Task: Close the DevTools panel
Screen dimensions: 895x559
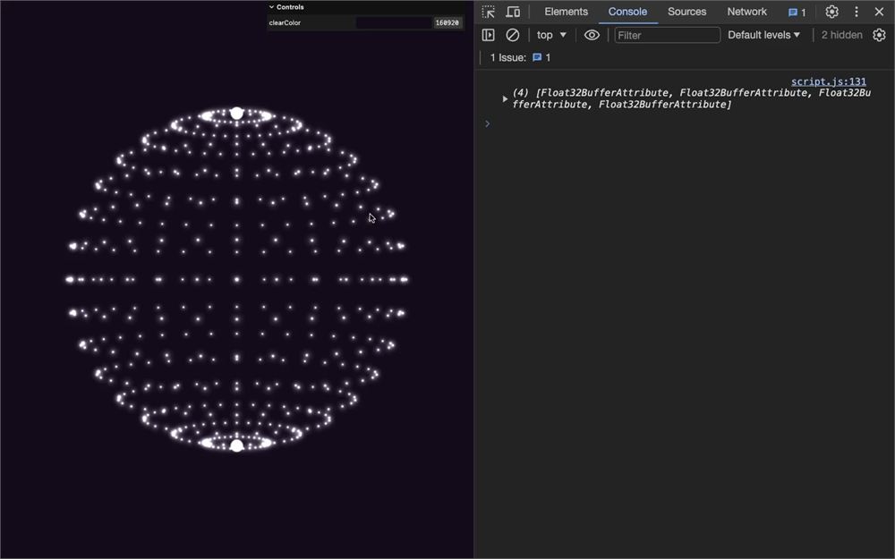Action: 879,12
